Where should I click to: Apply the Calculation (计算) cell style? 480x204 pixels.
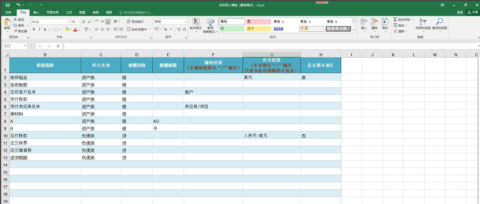311,29
